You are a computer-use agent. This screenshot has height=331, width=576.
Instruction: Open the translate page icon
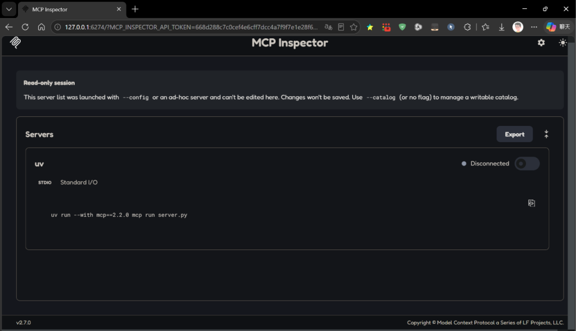328,27
